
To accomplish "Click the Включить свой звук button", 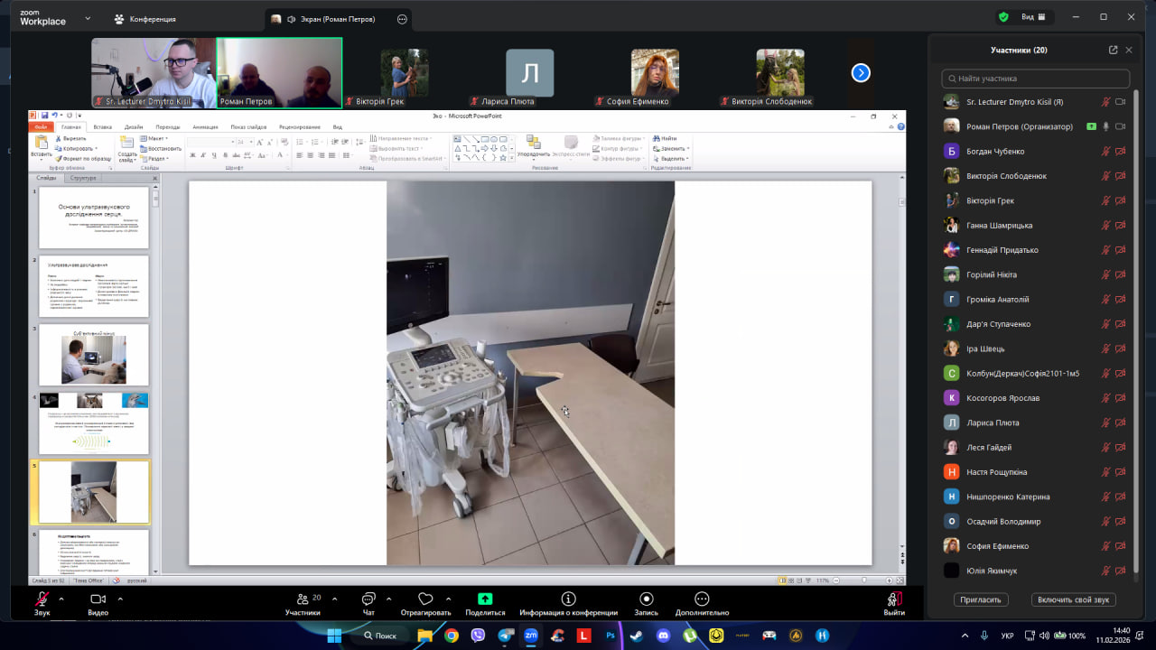I will click(x=1073, y=599).
